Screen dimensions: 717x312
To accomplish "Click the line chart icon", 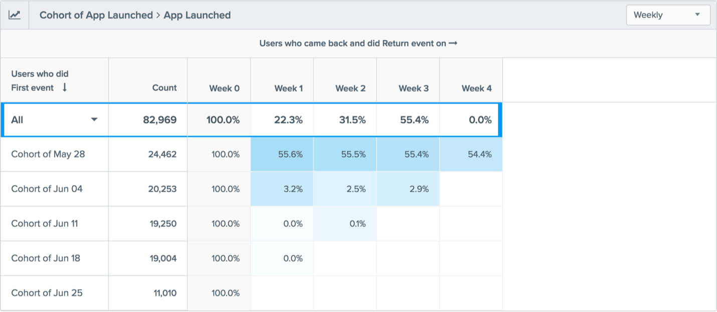I will (15, 15).
